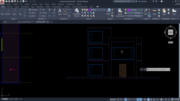Open the Archivo menu

pyautogui.click(x=8, y=4)
